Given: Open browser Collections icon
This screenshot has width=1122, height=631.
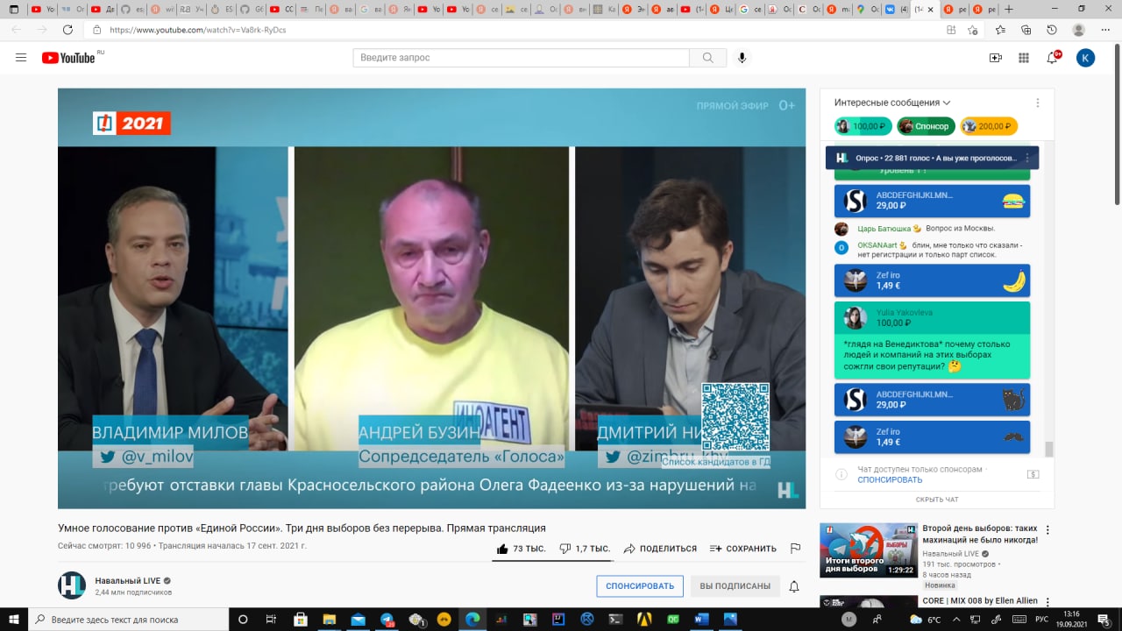Looking at the screenshot, I should pos(1026,30).
